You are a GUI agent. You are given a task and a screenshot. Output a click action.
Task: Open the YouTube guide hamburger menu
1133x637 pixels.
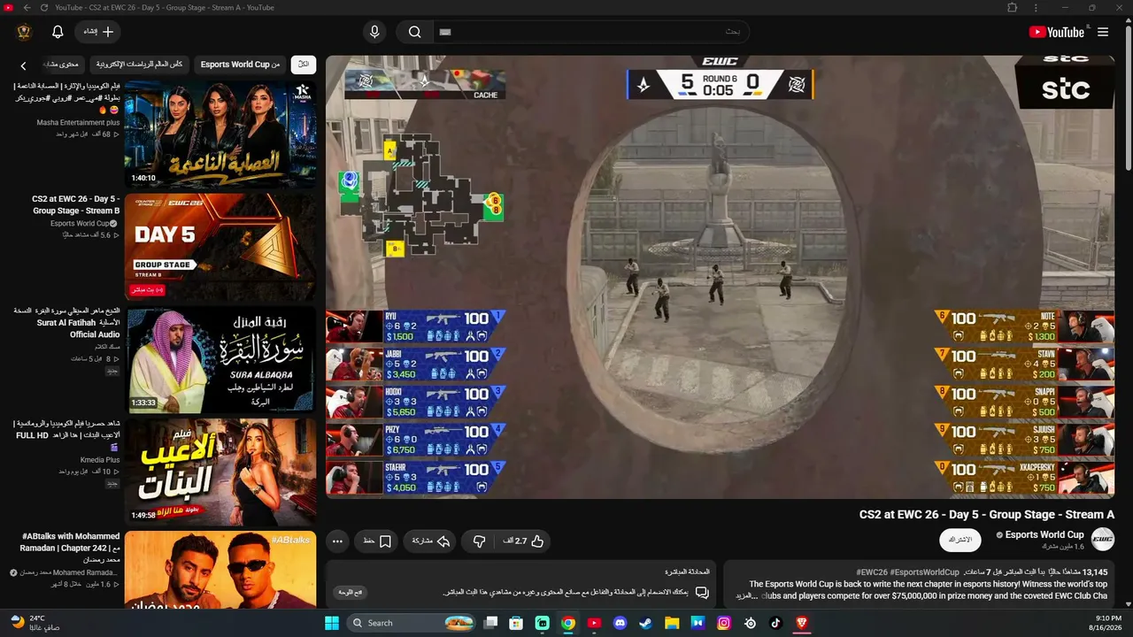click(1103, 32)
